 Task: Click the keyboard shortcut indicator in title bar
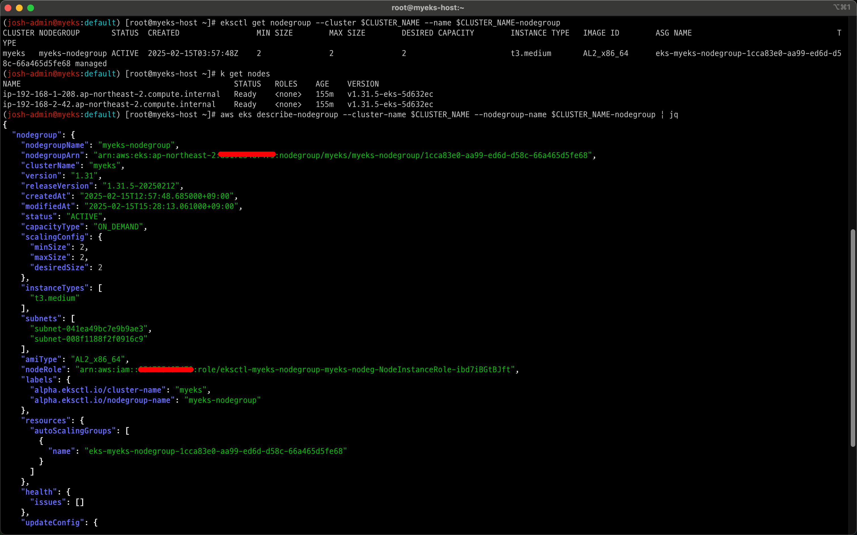[x=841, y=7]
